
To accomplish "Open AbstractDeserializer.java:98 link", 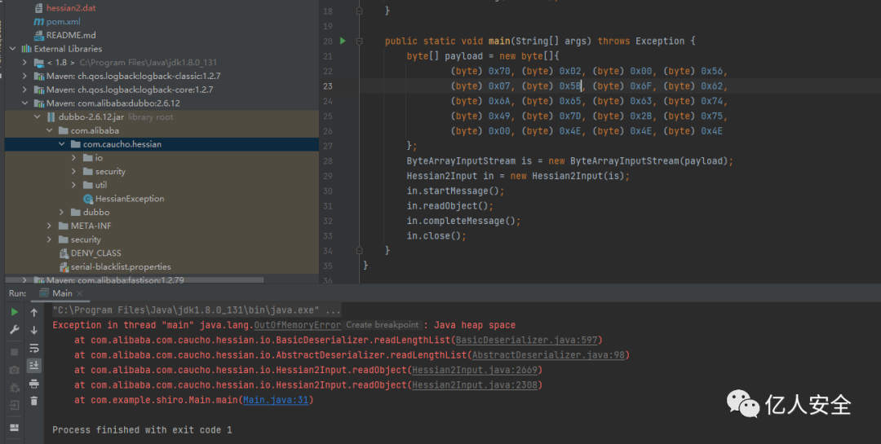I will [x=548, y=355].
